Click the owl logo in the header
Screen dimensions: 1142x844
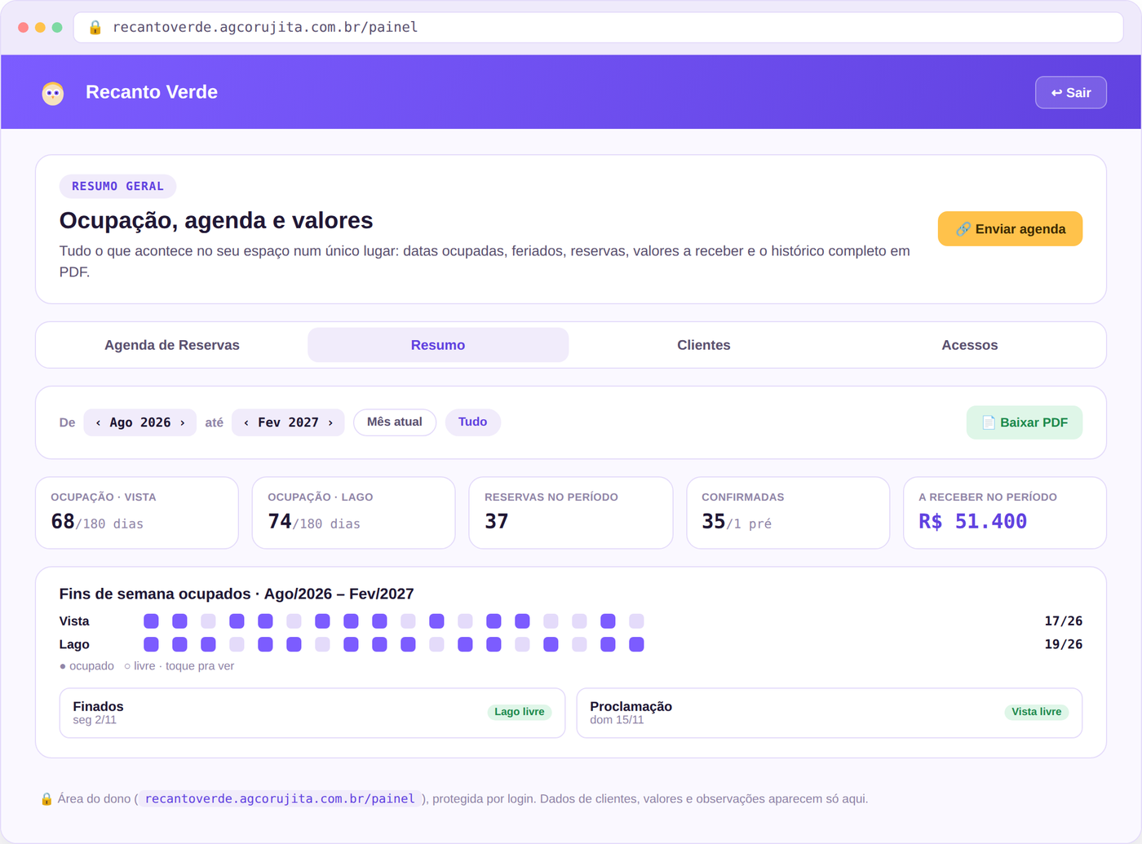53,93
